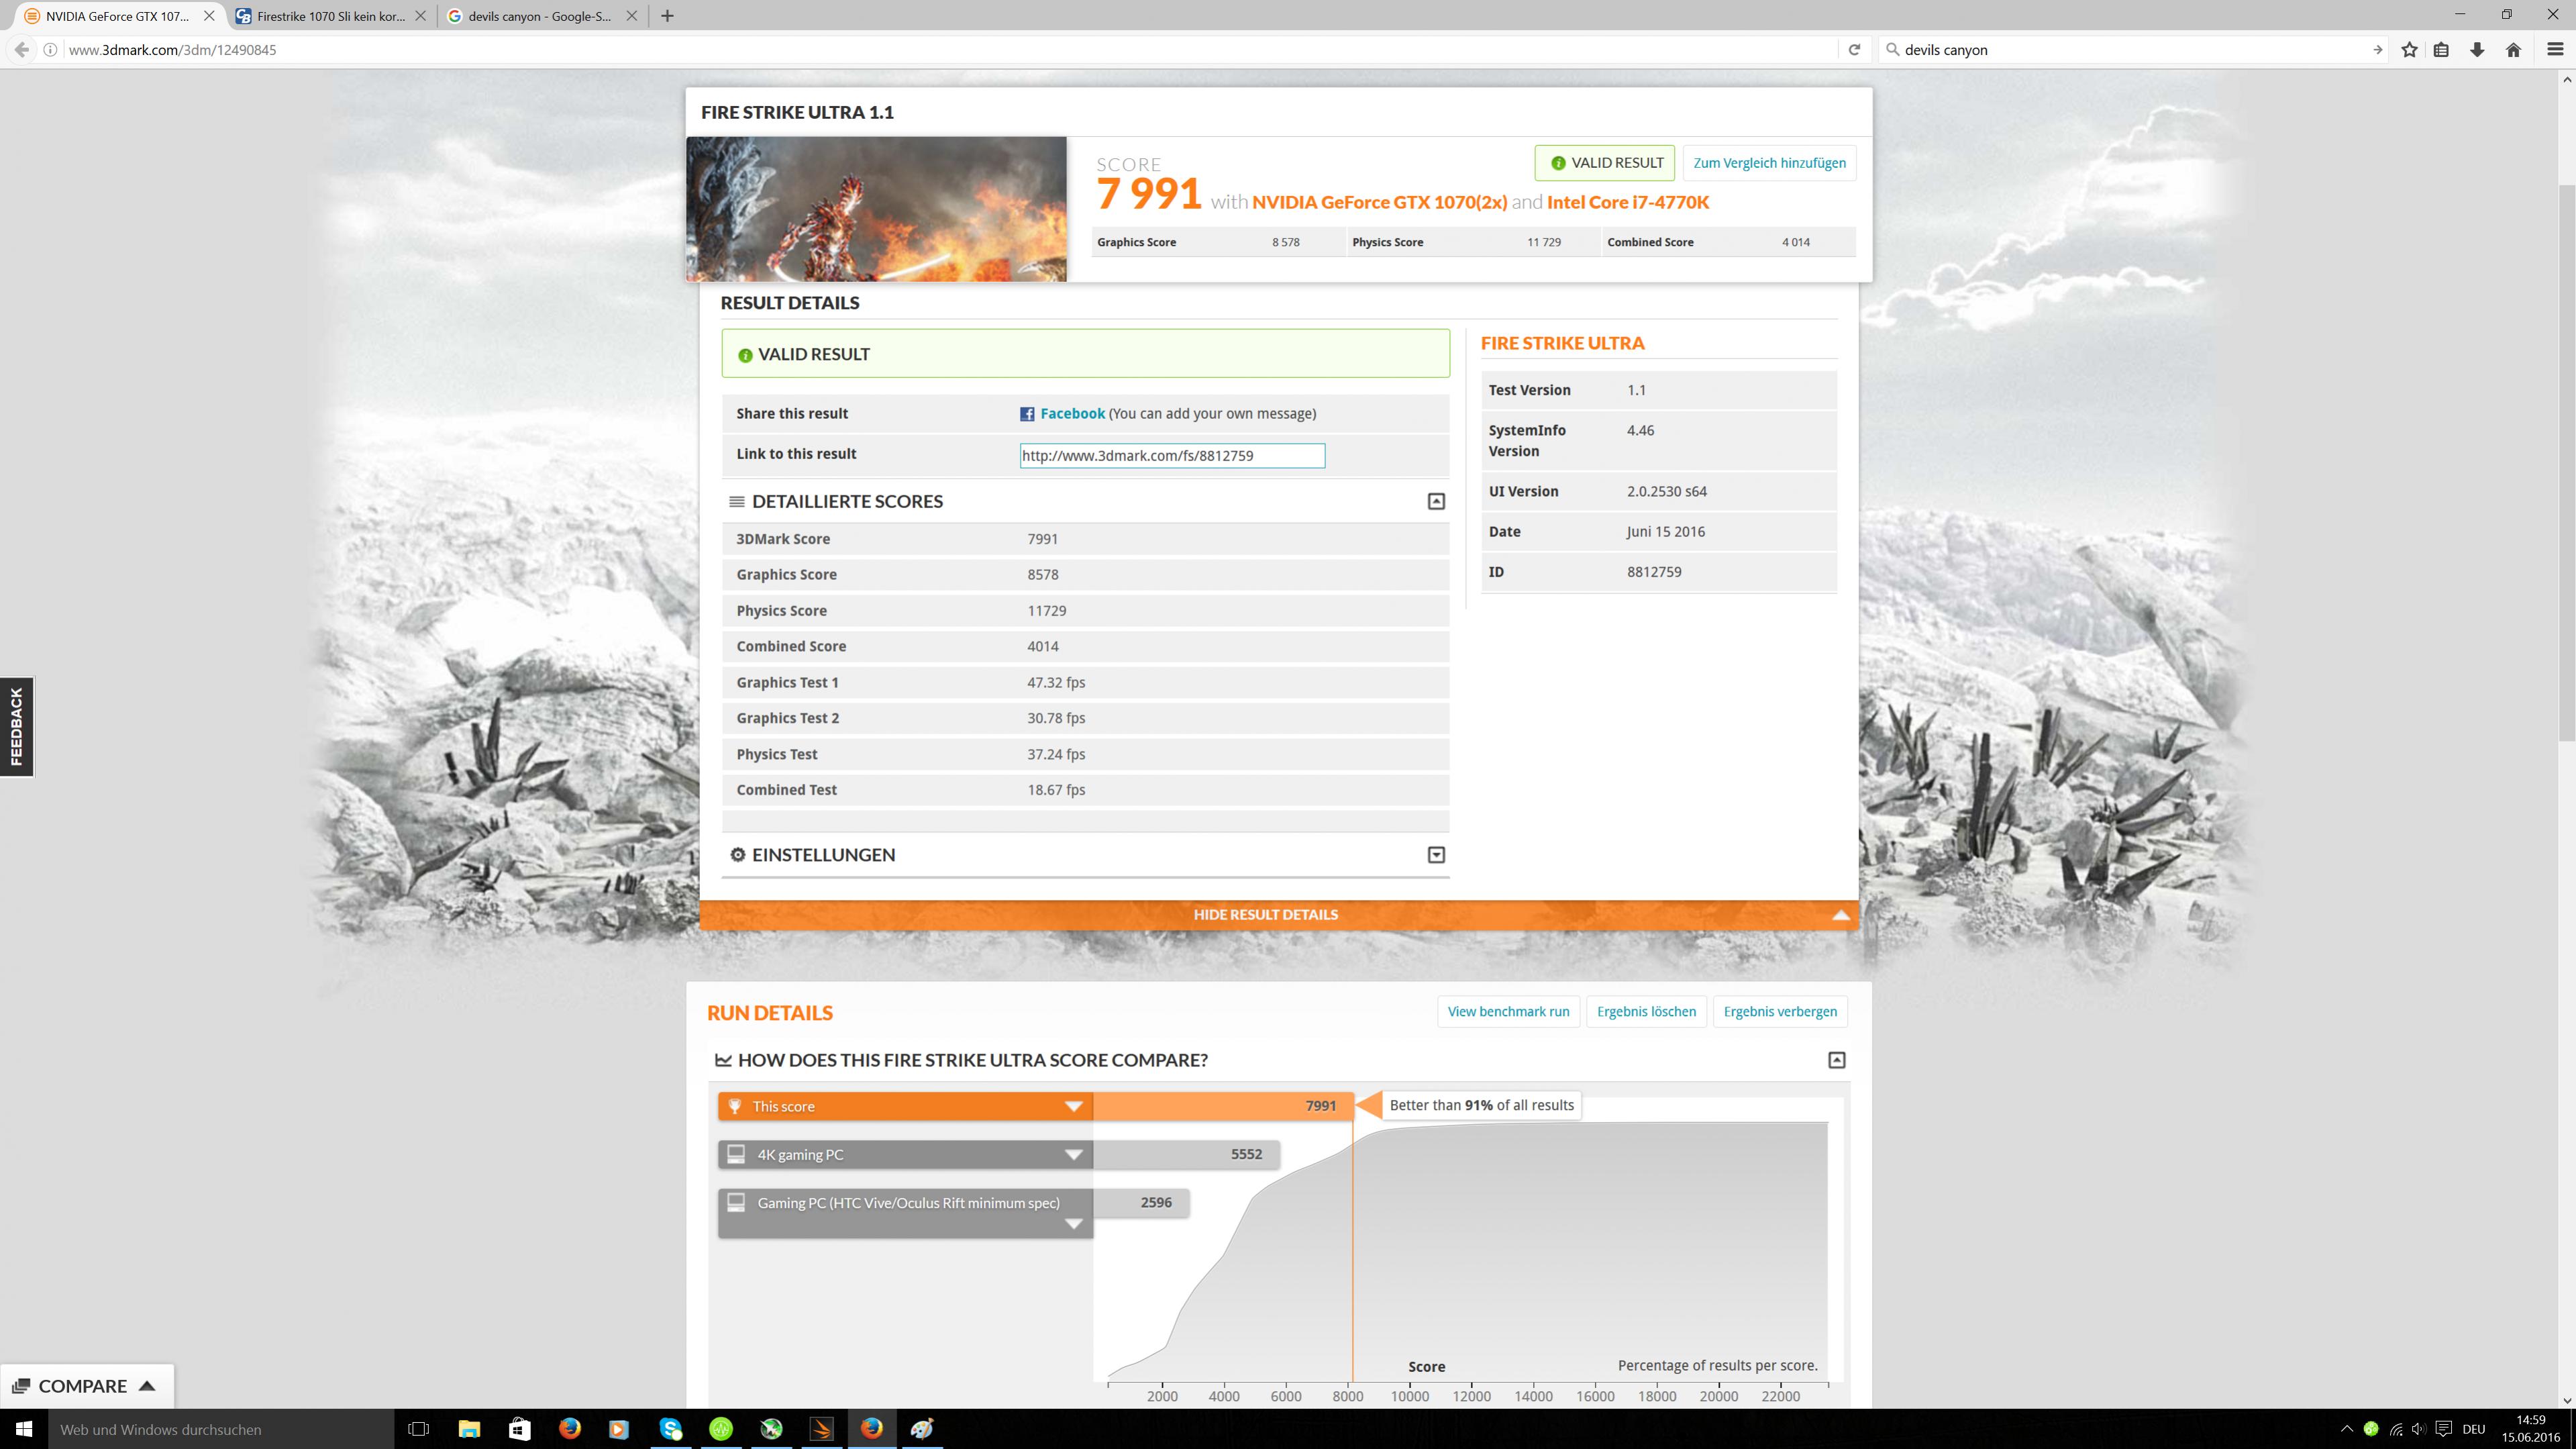Image resolution: width=2576 pixels, height=1449 pixels.
Task: Click Ergebnis löschen button
Action: (1646, 1012)
